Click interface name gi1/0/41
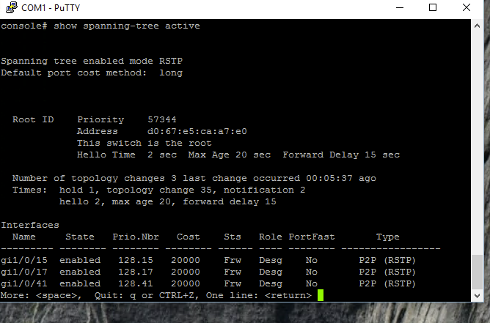This screenshot has width=490, height=323. click(x=24, y=283)
